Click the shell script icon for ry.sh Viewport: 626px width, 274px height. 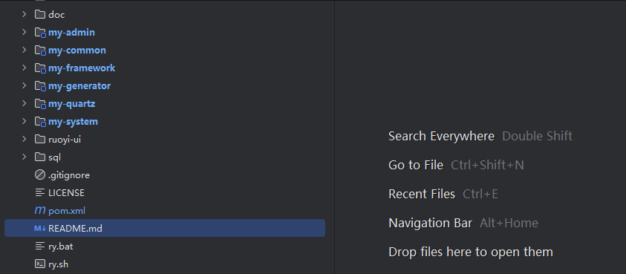[40, 264]
